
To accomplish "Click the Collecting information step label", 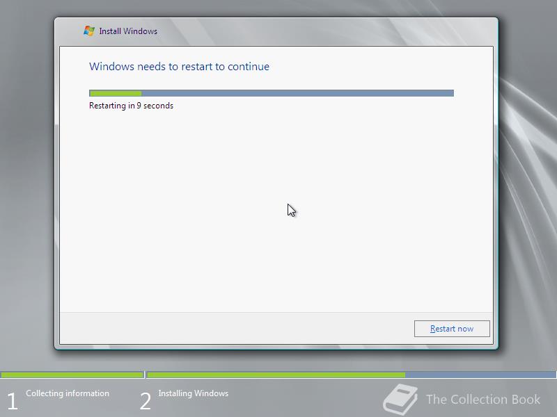I will coord(68,393).
